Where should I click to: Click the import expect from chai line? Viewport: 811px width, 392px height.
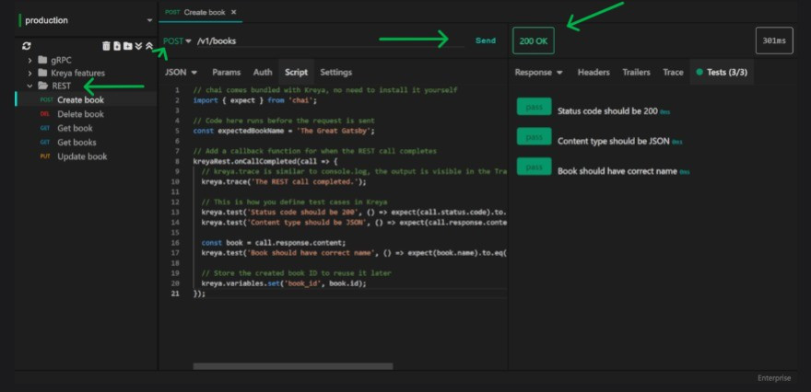click(x=254, y=100)
